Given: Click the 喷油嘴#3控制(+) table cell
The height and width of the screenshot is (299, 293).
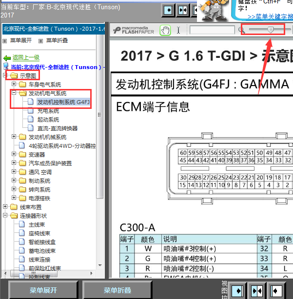Looking at the screenshot, I should pyautogui.click(x=209, y=248).
